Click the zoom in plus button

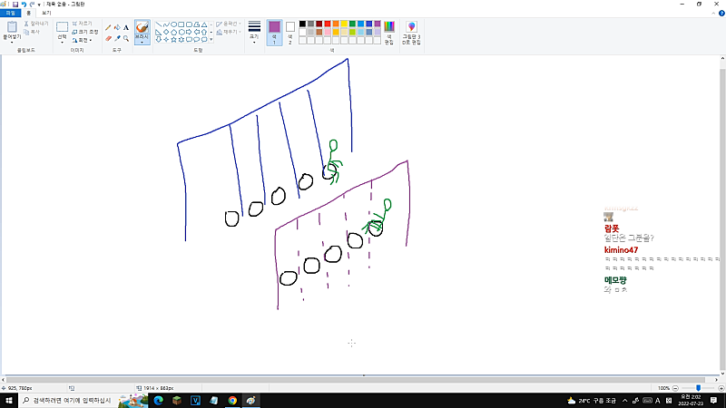coord(721,388)
